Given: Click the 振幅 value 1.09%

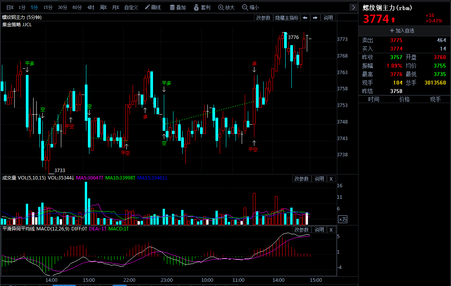Looking at the screenshot, I should (394, 66).
